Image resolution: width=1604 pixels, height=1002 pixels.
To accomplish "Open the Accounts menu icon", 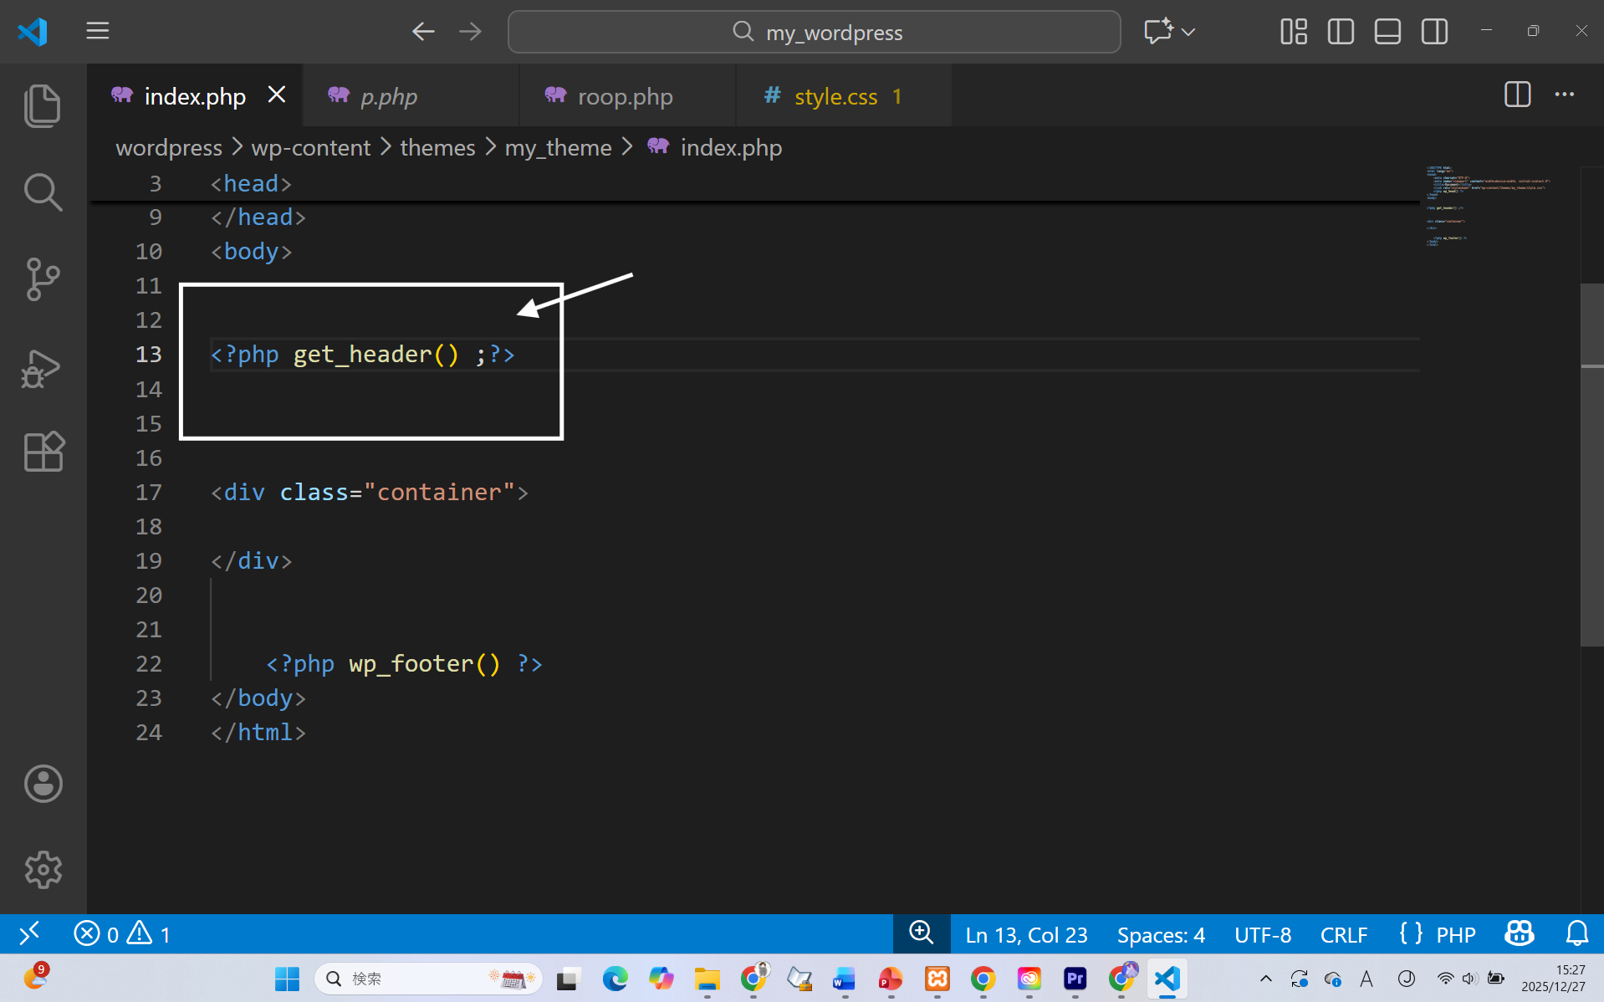I will coord(43,784).
